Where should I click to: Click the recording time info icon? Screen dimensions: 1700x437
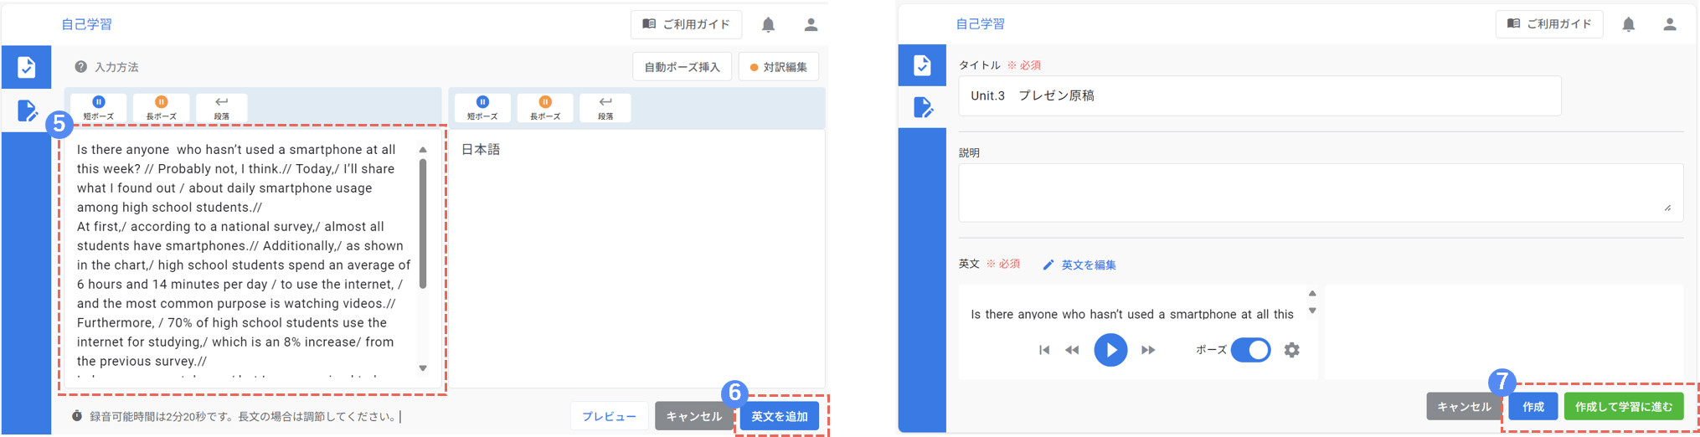[x=77, y=416]
